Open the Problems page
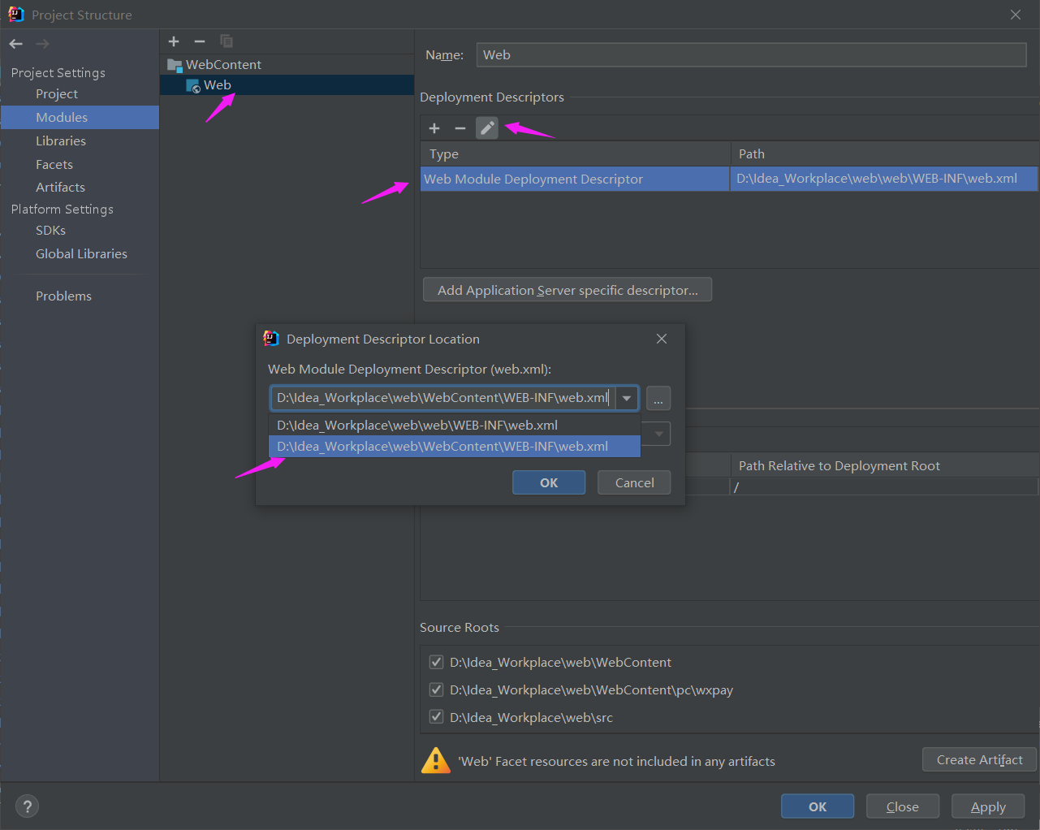The height and width of the screenshot is (830, 1040). (63, 296)
